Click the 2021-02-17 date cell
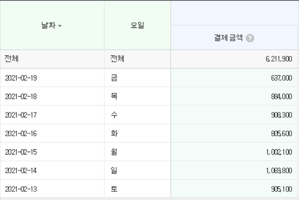 click(x=52, y=115)
